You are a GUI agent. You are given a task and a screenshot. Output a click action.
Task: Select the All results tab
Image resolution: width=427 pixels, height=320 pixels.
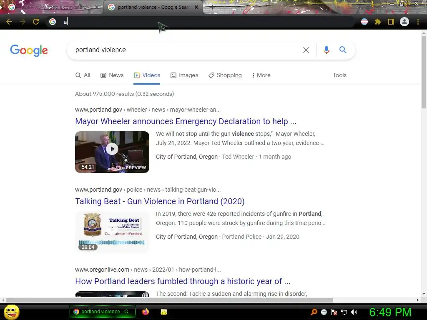point(83,75)
